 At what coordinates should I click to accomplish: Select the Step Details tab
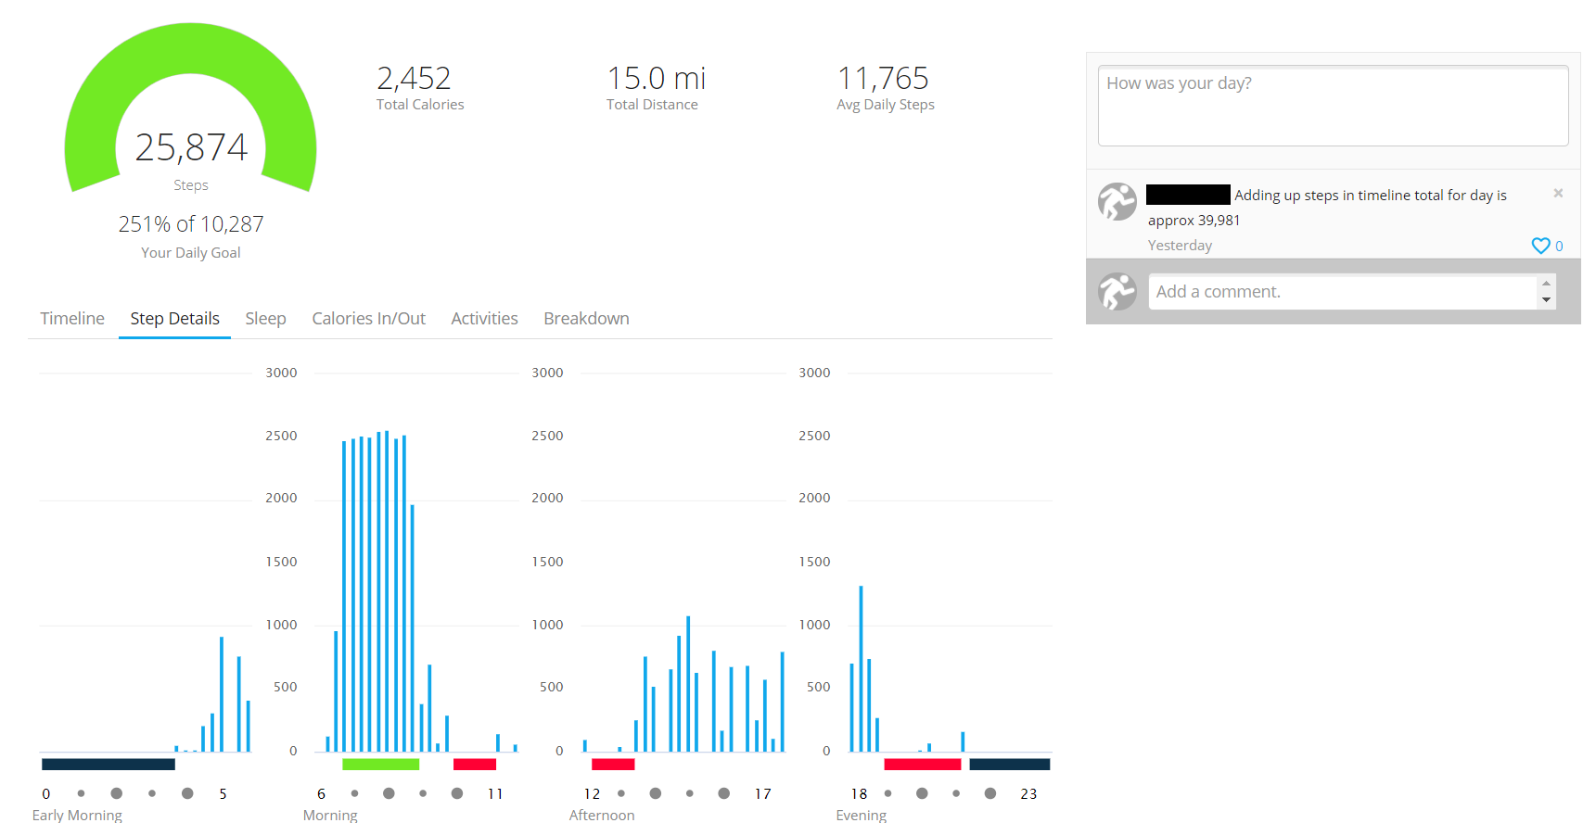[174, 319]
